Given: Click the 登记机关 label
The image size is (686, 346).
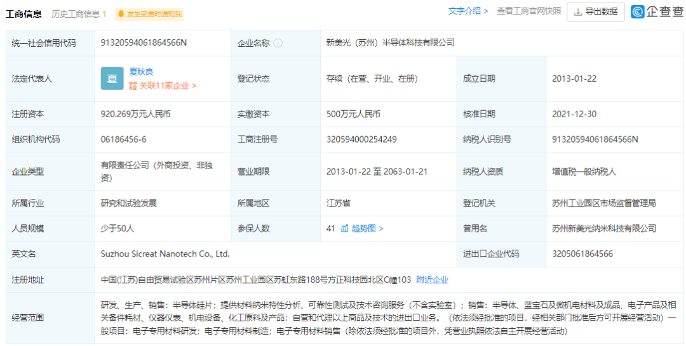Looking at the screenshot, I should coord(479,203).
